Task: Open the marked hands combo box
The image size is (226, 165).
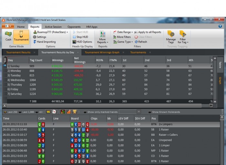Action: (x=130, y=112)
